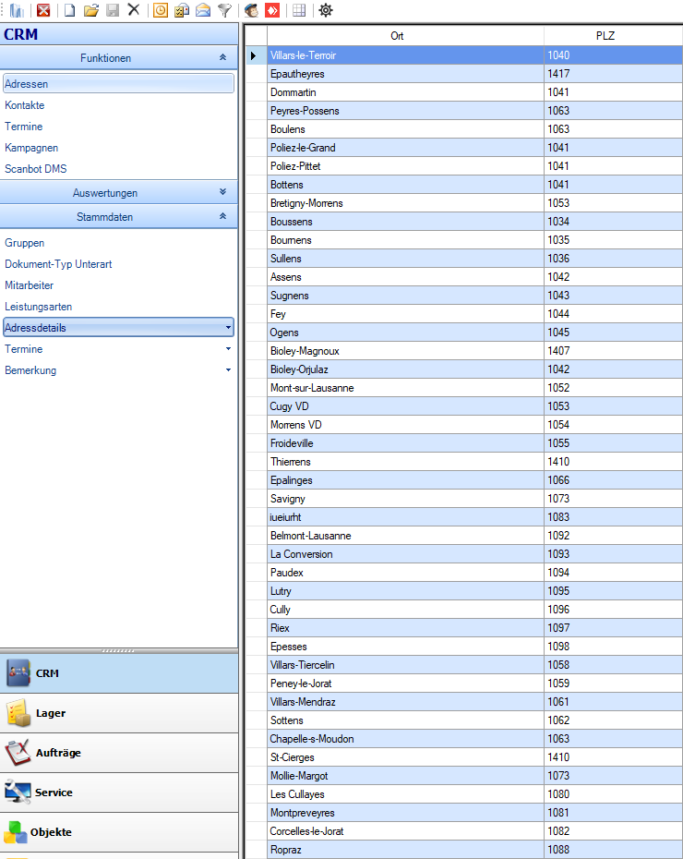Click the Mailchimp monkey icon

click(x=251, y=10)
